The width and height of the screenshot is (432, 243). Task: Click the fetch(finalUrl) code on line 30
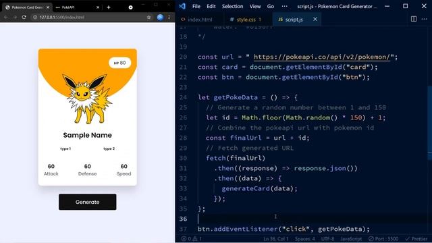click(x=236, y=158)
